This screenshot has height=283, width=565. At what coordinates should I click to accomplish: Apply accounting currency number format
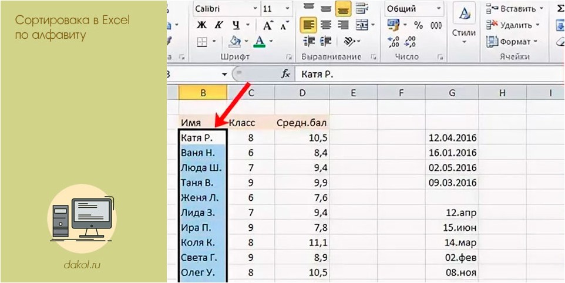[x=392, y=25]
